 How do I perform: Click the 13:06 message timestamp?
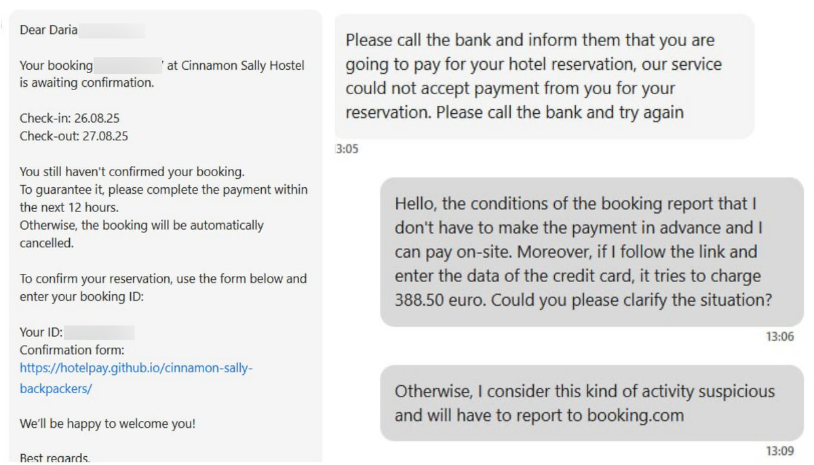click(780, 337)
